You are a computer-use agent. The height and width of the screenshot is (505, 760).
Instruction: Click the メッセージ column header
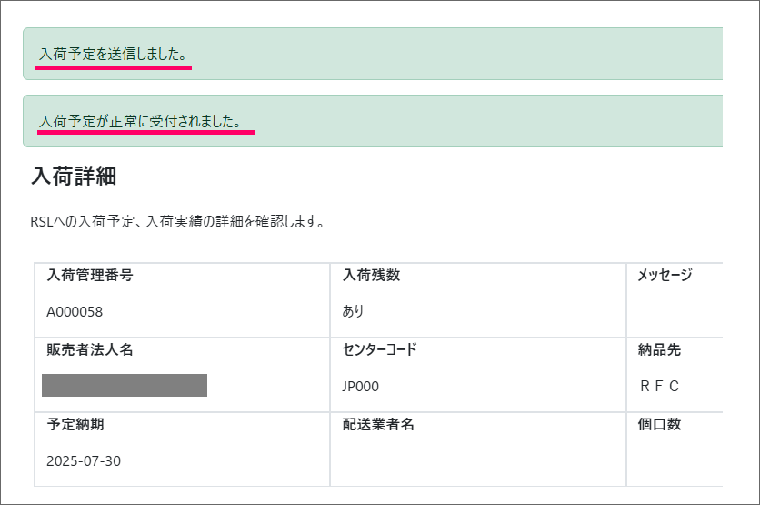tap(665, 275)
